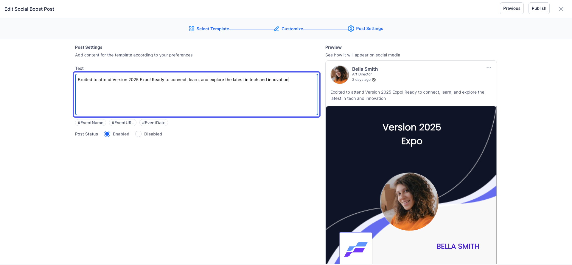Click the globe visibility icon beside 2 days ago
The width and height of the screenshot is (572, 265).
click(x=374, y=80)
